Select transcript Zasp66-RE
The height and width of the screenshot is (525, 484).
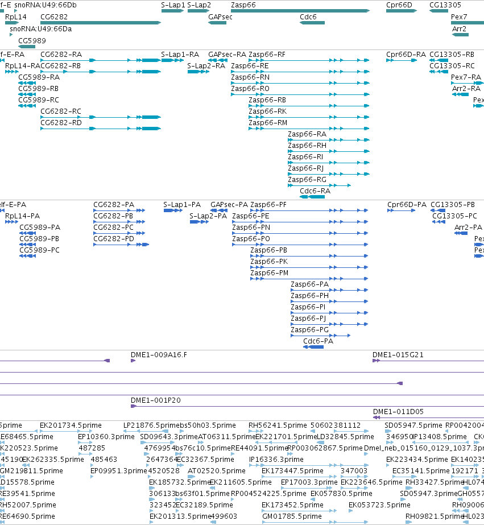click(x=300, y=72)
